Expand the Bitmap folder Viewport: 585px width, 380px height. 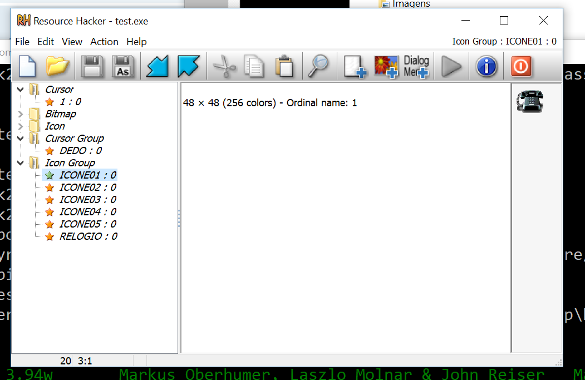coord(21,114)
